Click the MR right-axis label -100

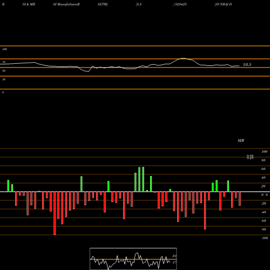(x=265, y=238)
